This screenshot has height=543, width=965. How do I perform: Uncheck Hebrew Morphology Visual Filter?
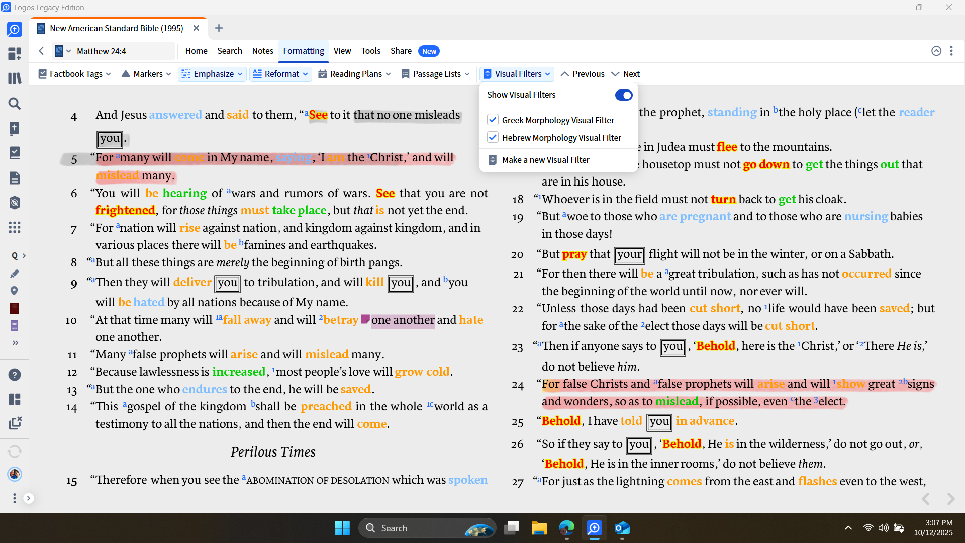click(x=493, y=138)
